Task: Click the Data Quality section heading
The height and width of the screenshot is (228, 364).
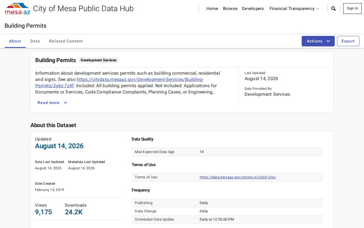Action: [142, 139]
